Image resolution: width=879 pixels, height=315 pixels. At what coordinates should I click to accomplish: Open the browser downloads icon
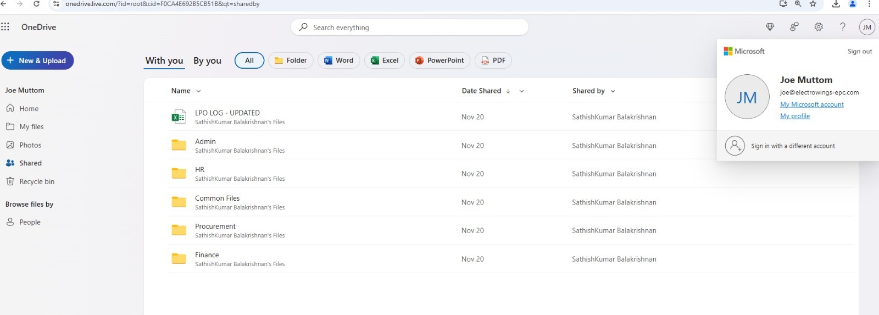(836, 4)
